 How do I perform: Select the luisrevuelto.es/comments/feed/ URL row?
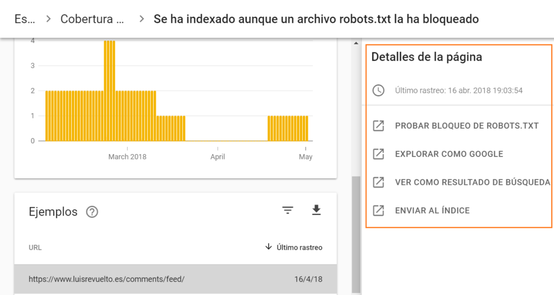[x=175, y=279]
